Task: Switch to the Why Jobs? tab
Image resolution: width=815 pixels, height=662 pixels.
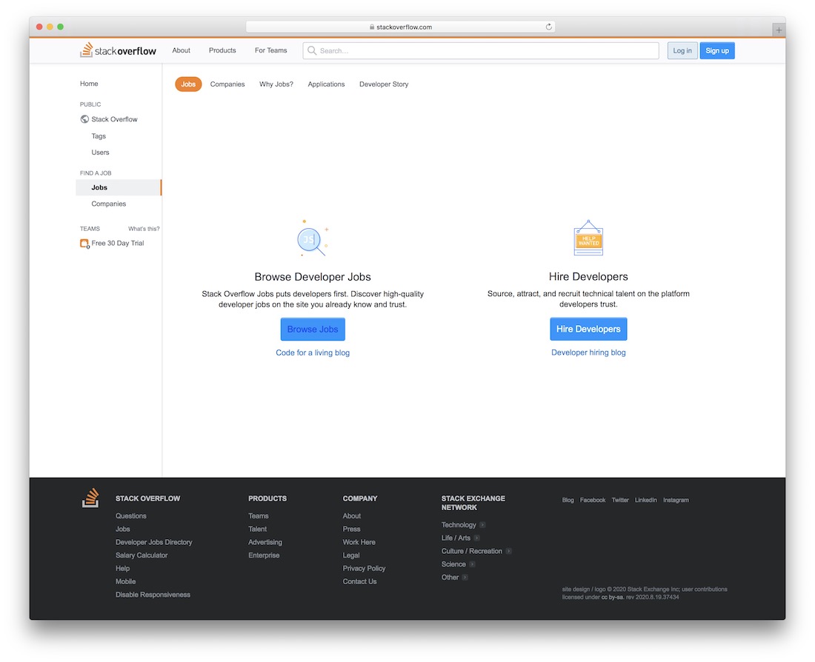Action: coord(276,84)
